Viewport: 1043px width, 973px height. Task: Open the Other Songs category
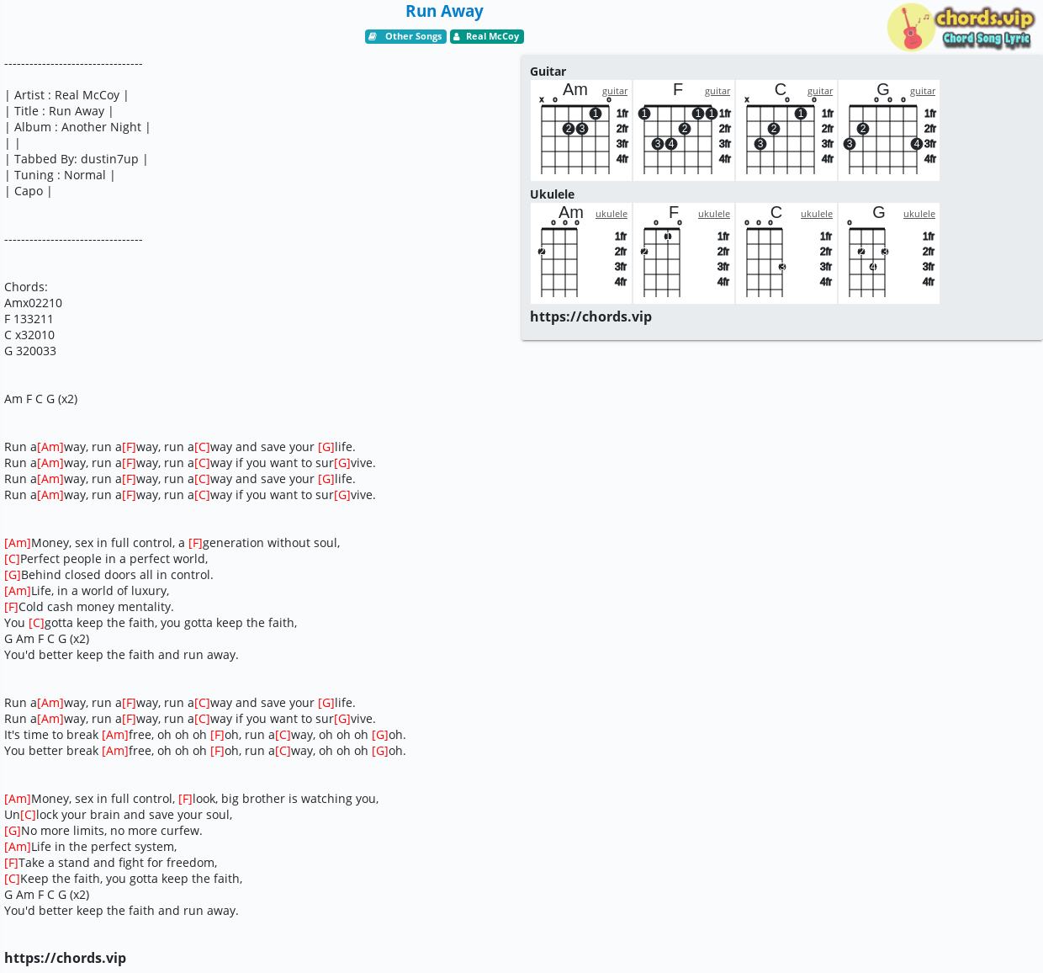pos(405,36)
